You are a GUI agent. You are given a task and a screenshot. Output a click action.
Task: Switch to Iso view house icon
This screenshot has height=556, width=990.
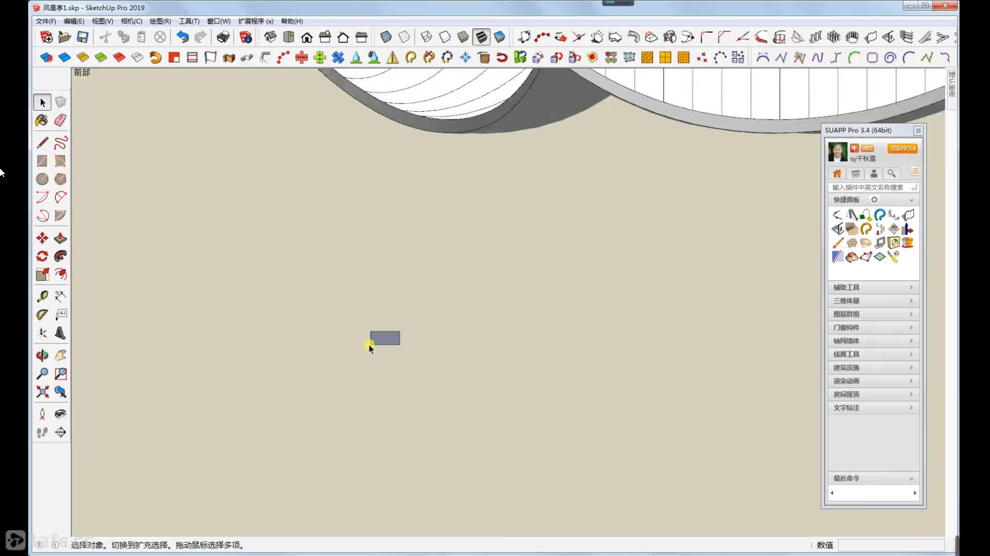[270, 37]
